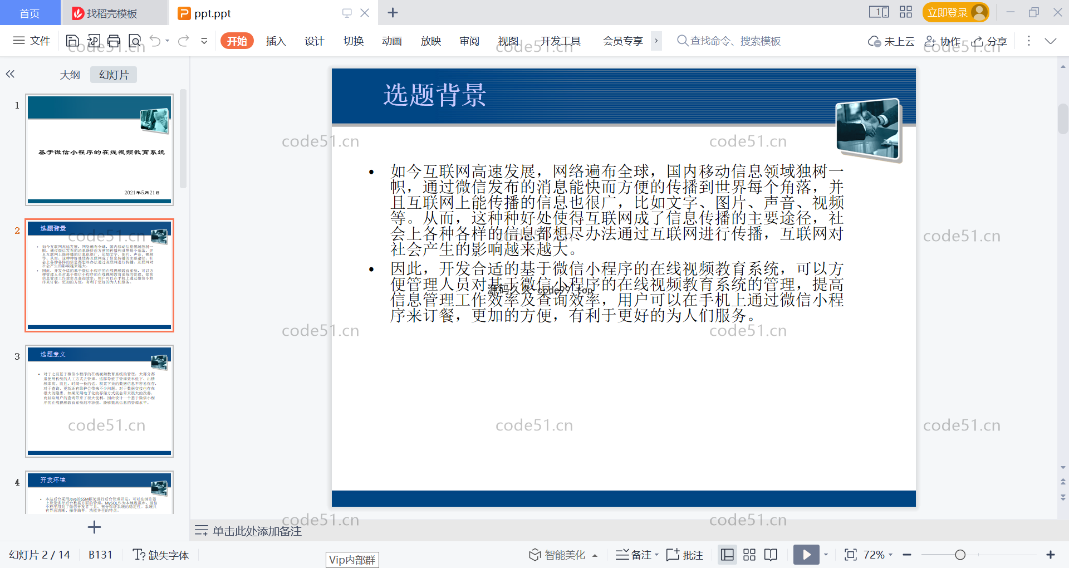Open the 文件 hamburger menu

click(x=32, y=41)
